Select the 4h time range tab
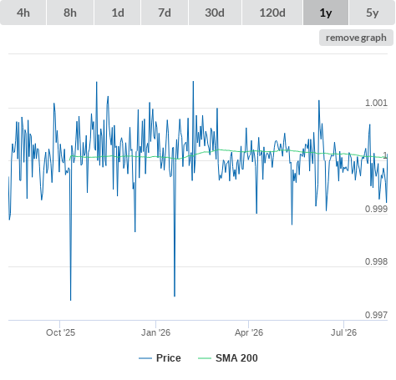 [23, 13]
